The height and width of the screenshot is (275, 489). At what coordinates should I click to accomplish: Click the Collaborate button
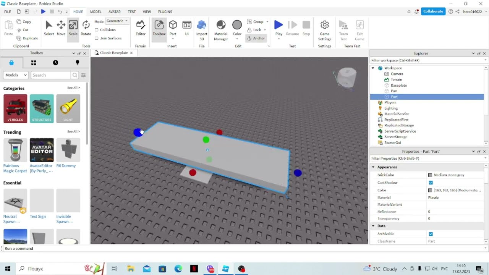(433, 11)
